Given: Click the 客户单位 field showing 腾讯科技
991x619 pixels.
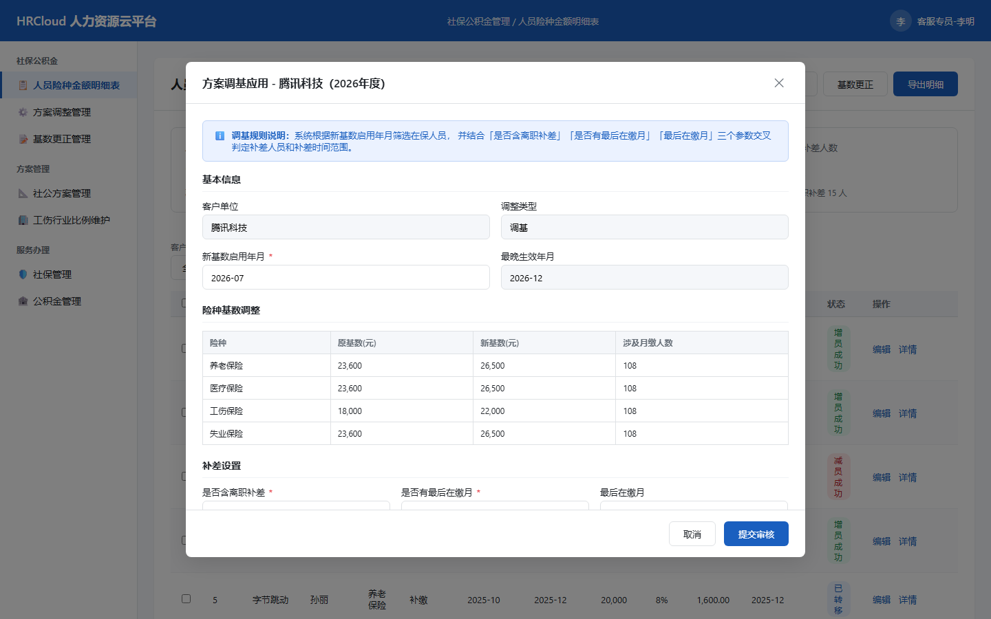Looking at the screenshot, I should click(346, 227).
